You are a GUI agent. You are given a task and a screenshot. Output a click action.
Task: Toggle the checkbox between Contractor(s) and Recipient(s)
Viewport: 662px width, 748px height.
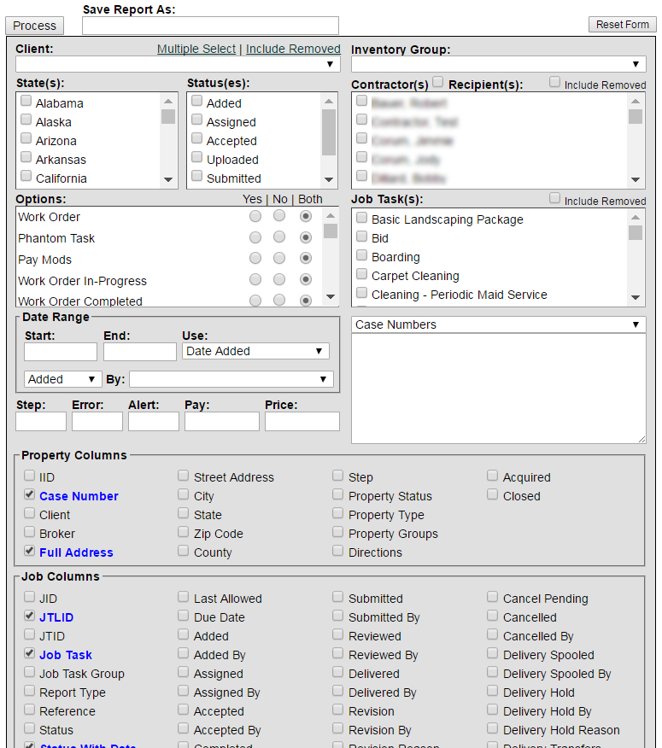tap(437, 82)
